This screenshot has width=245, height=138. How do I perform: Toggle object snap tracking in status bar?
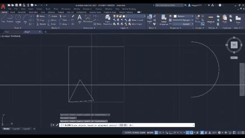click(x=187, y=133)
